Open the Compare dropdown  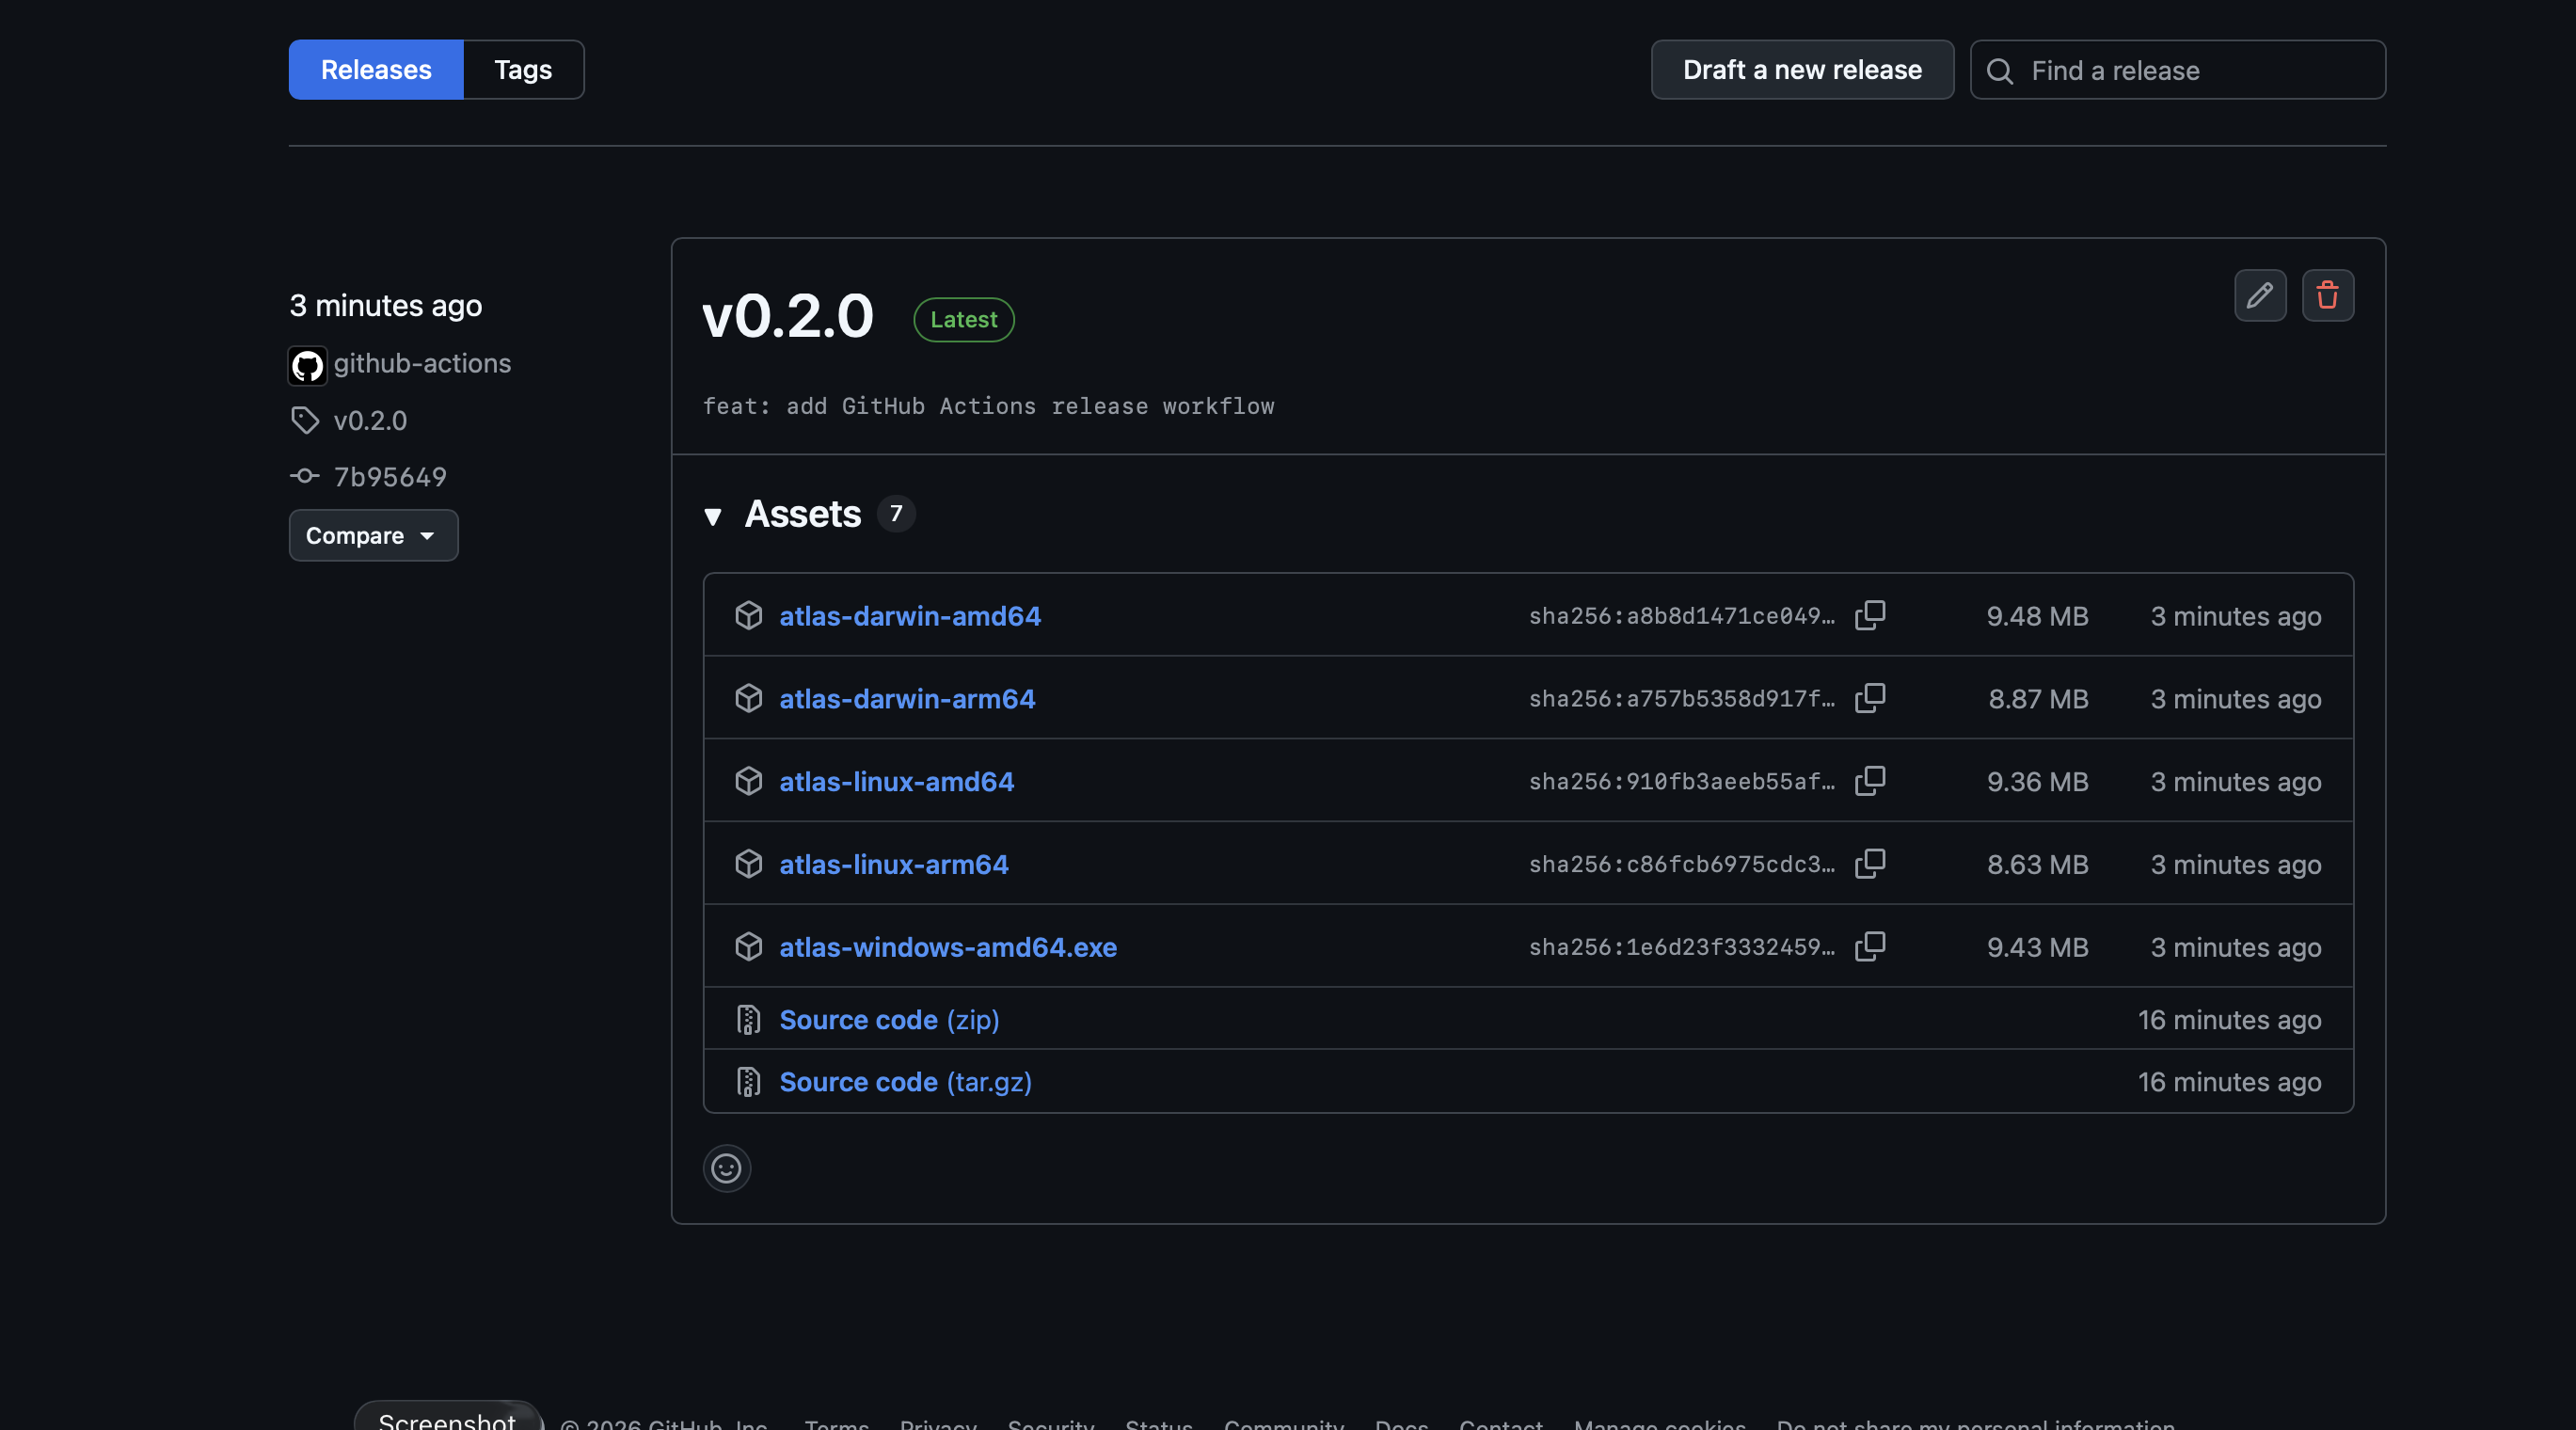373,535
